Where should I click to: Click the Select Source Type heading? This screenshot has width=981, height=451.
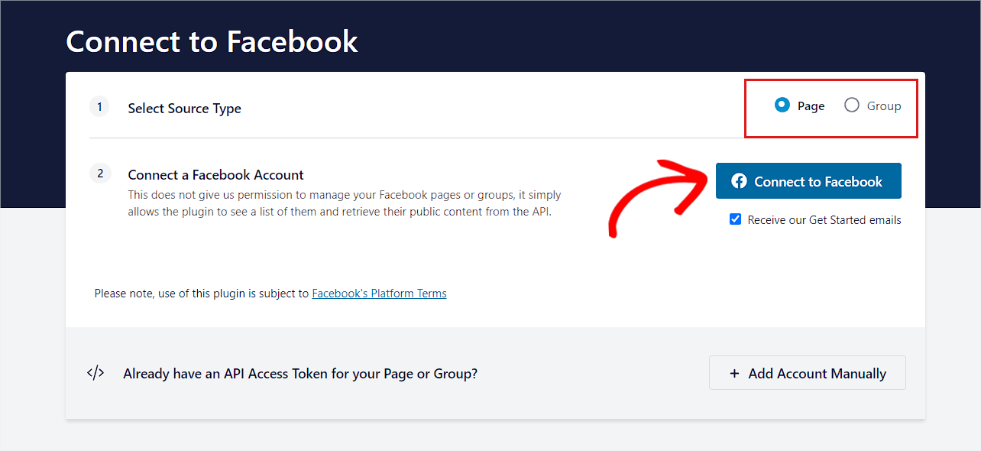[184, 108]
